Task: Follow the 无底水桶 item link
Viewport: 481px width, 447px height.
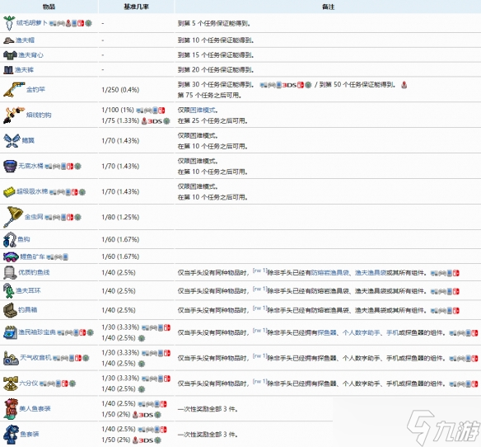Action: click(30, 167)
